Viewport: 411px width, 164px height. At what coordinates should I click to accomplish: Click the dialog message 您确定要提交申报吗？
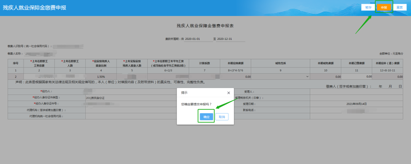pyautogui.click(x=196, y=104)
